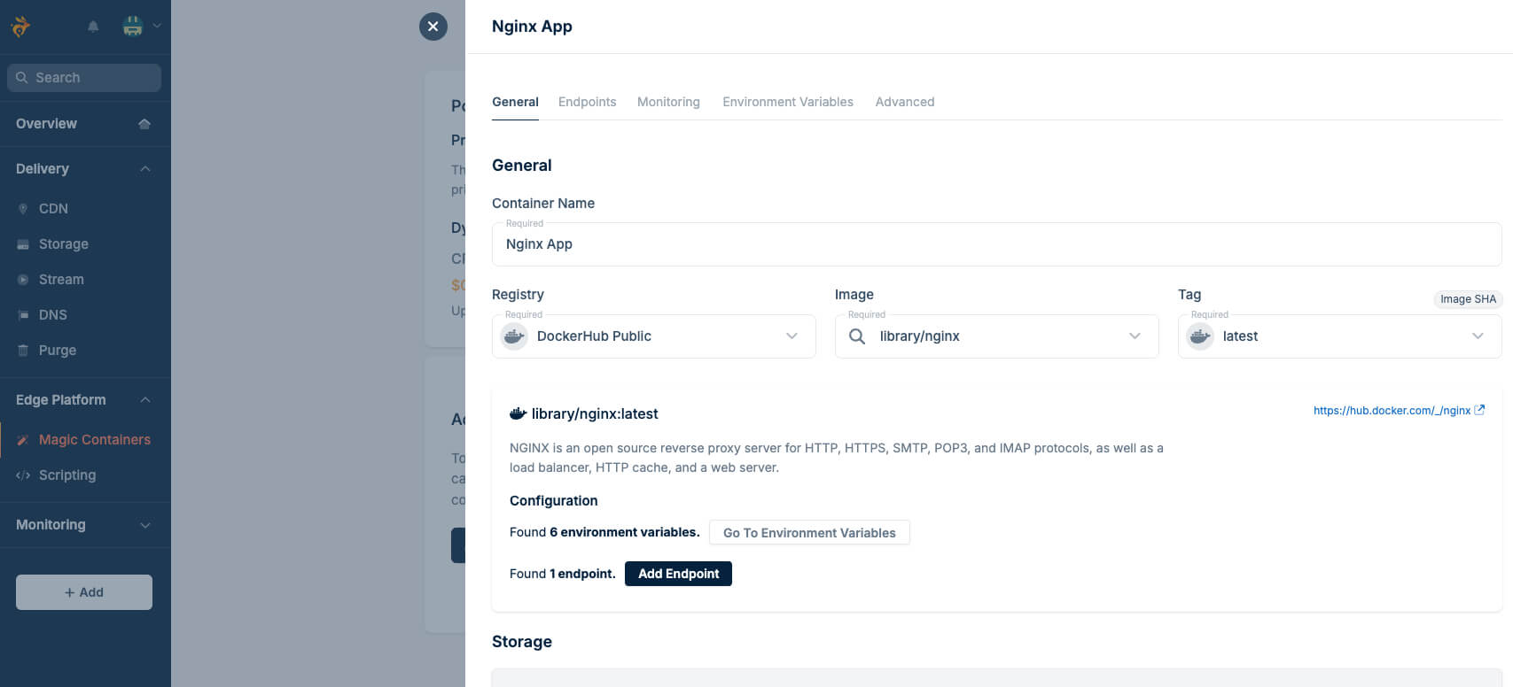Click the search magnifier in sidebar
This screenshot has width=1513, height=687.
[22, 78]
